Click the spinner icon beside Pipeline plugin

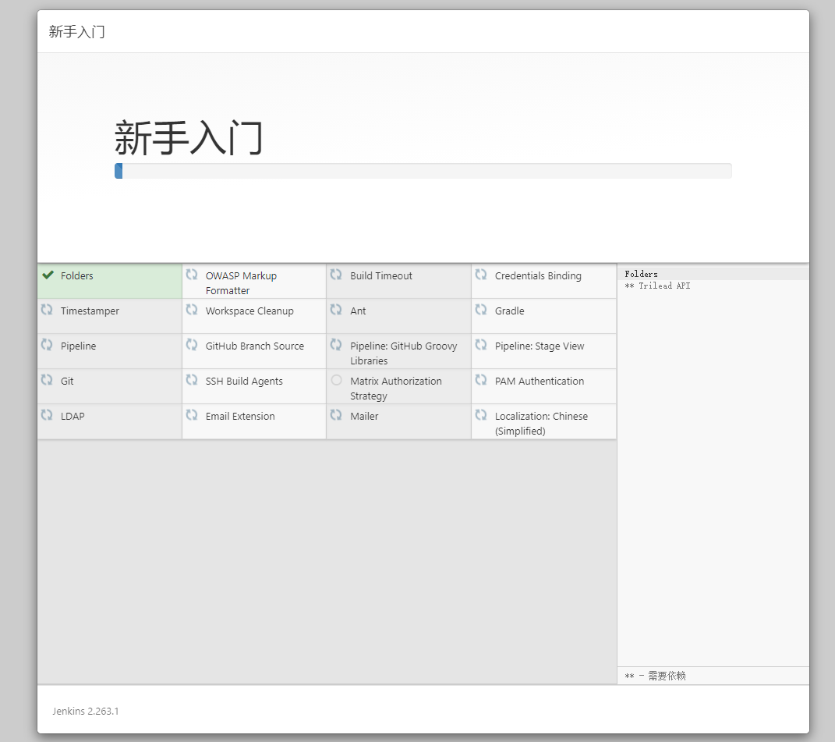47,345
